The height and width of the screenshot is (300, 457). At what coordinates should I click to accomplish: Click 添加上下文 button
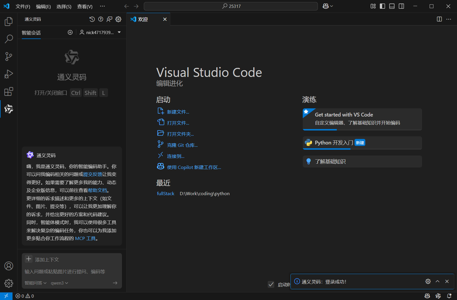click(42, 259)
